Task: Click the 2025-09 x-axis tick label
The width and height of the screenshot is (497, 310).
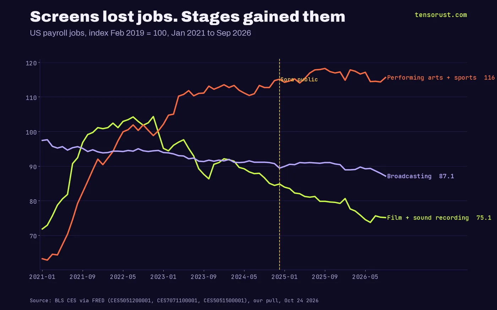Action: pyautogui.click(x=325, y=277)
